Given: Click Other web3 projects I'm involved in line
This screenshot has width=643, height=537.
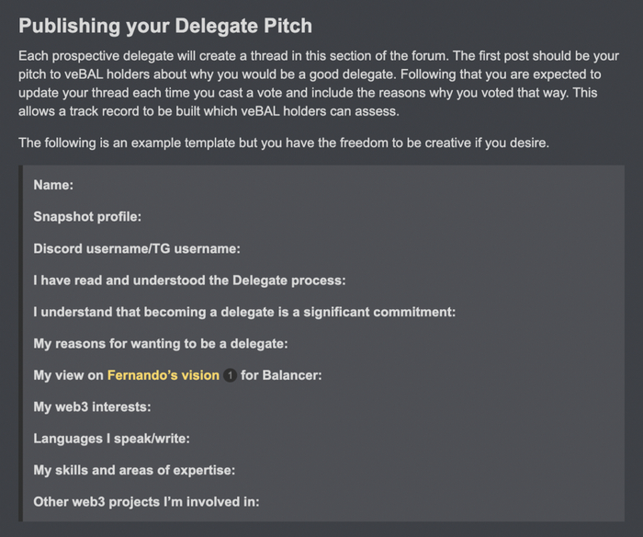Looking at the screenshot, I should tap(146, 502).
